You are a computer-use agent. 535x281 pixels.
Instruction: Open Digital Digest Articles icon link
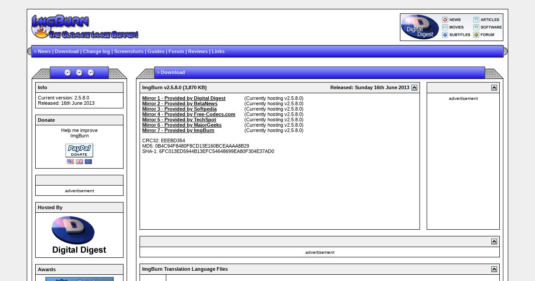pyautogui.click(x=486, y=20)
